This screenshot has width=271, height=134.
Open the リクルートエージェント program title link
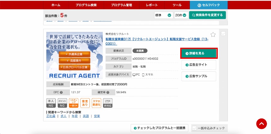click(x=157, y=41)
